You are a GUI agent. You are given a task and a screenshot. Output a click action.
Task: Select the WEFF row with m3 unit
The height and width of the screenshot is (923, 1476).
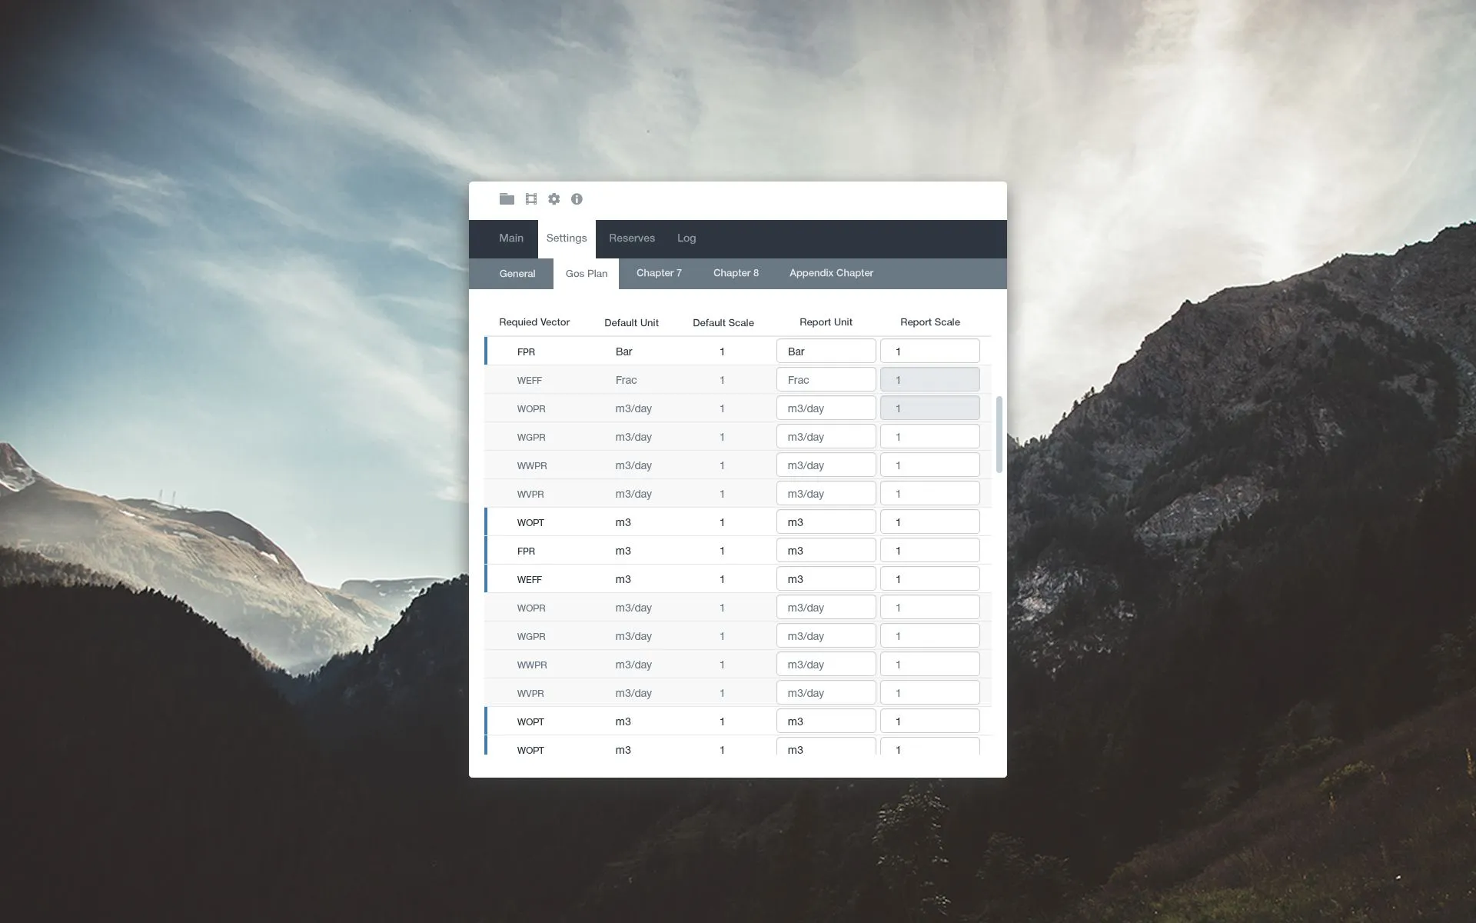tap(738, 578)
